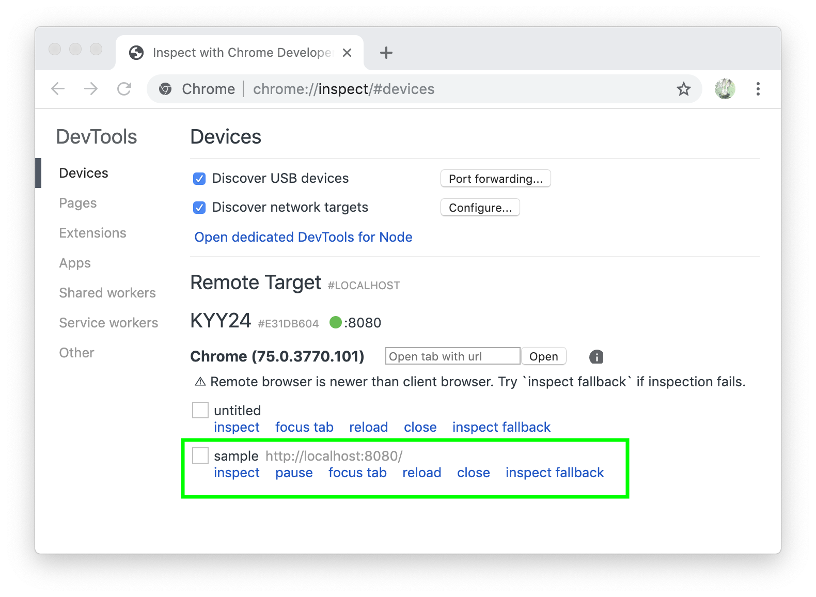
Task: Click the address bar URL chrome://inspect/#devices
Action: (x=344, y=89)
